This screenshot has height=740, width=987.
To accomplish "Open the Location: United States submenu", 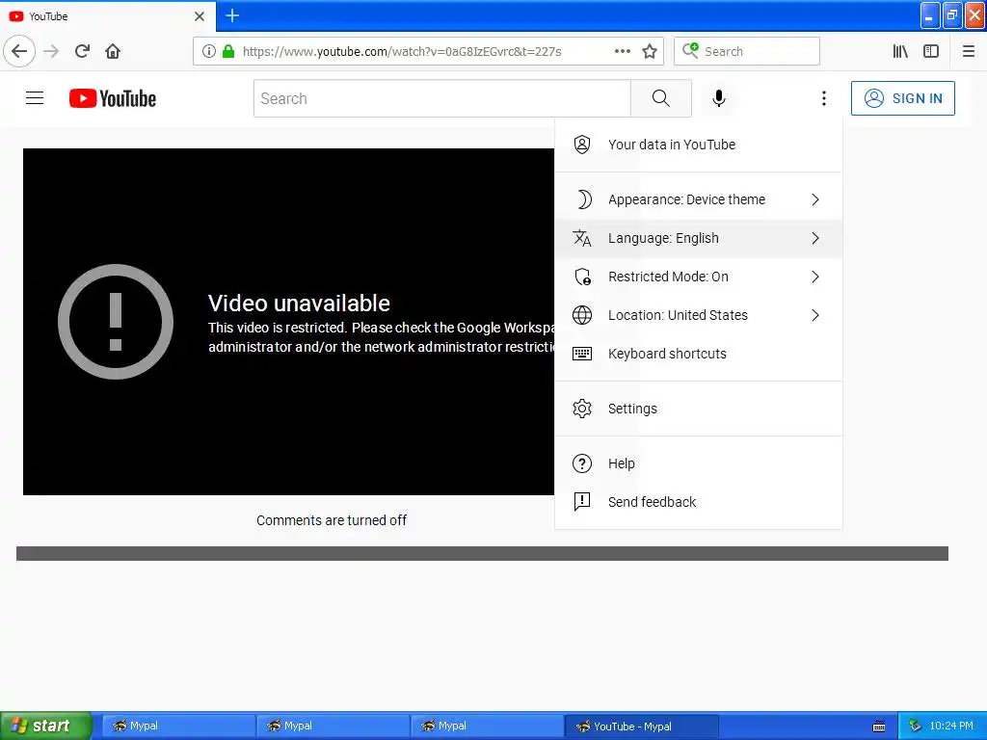I will coord(698,315).
